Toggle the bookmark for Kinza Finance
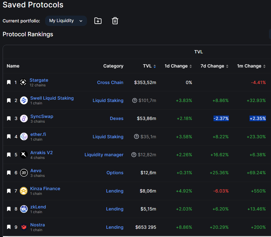The width and height of the screenshot is (271, 237). point(9,191)
